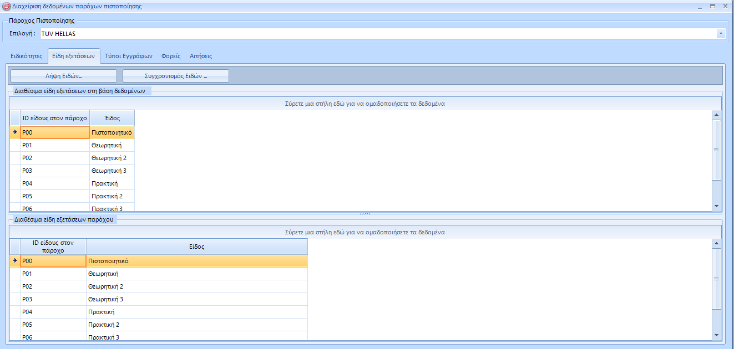Sort by Είδος column in upper grid
This screenshot has height=349, width=734.
112,118
